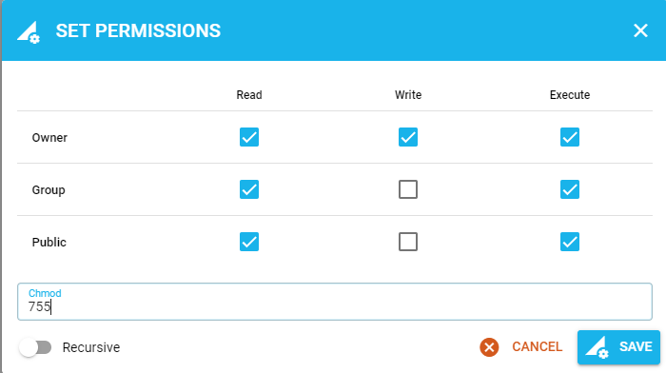Uncheck Owner Read permission

tap(249, 137)
